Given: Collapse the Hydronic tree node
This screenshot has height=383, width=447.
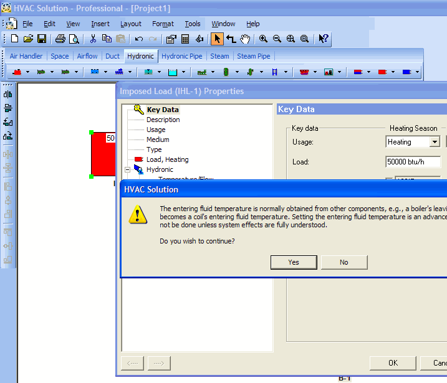Looking at the screenshot, I should coord(127,170).
